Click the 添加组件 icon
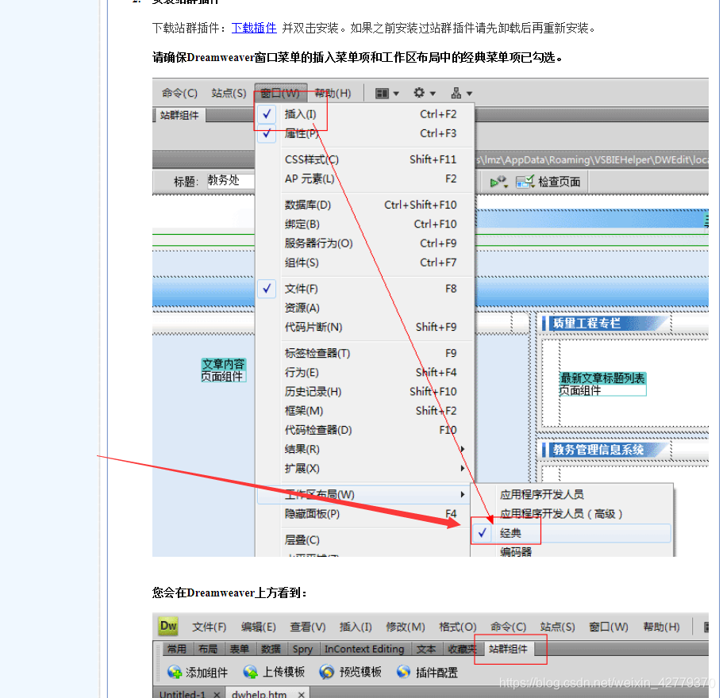Viewport: 723px width, 698px height. [x=175, y=672]
